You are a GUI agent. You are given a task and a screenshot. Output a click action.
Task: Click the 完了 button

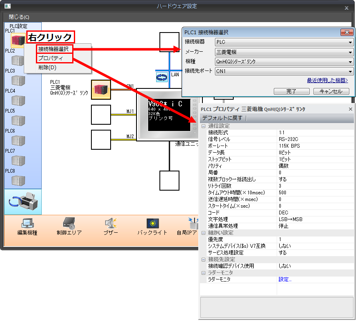pos(291,91)
